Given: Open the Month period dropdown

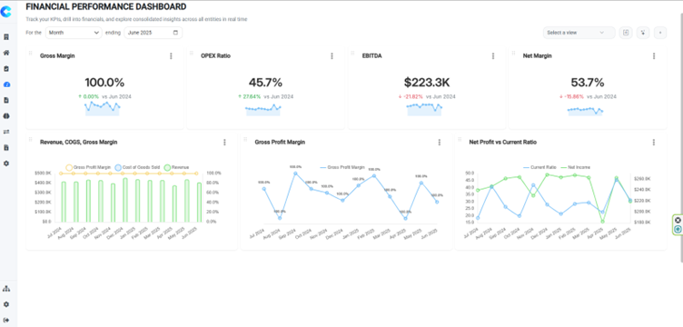Looking at the screenshot, I should [x=74, y=33].
